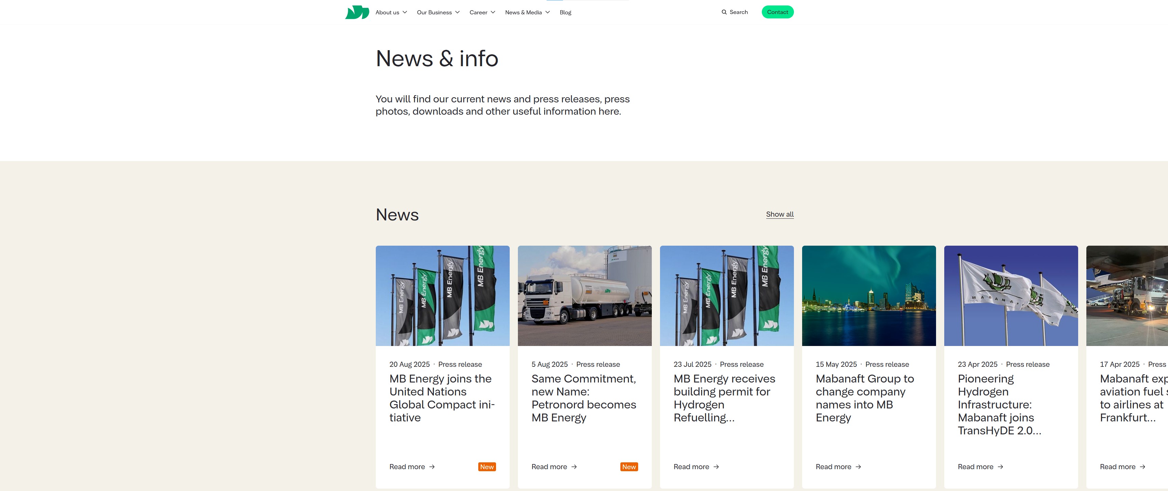Read more on TransHyDE 2.0 article

975,466
